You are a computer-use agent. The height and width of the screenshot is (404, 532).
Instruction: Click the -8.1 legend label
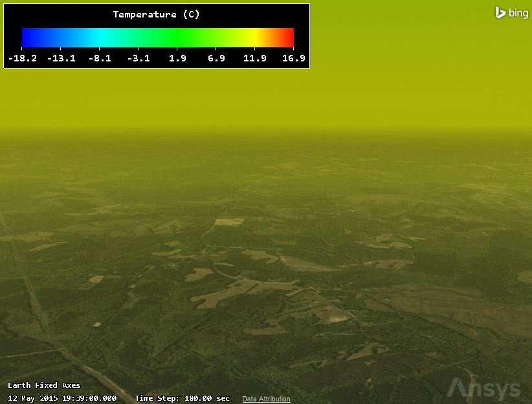100,59
